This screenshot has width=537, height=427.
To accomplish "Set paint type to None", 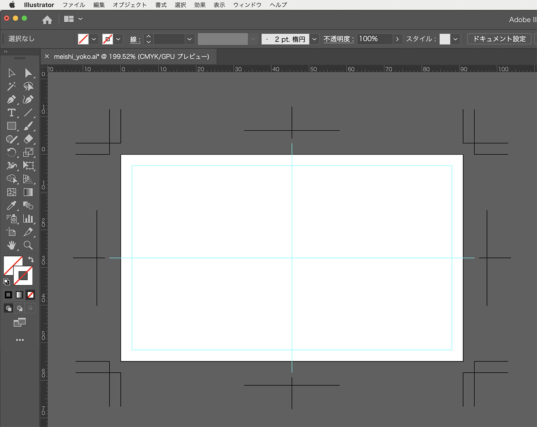I will click(30, 295).
